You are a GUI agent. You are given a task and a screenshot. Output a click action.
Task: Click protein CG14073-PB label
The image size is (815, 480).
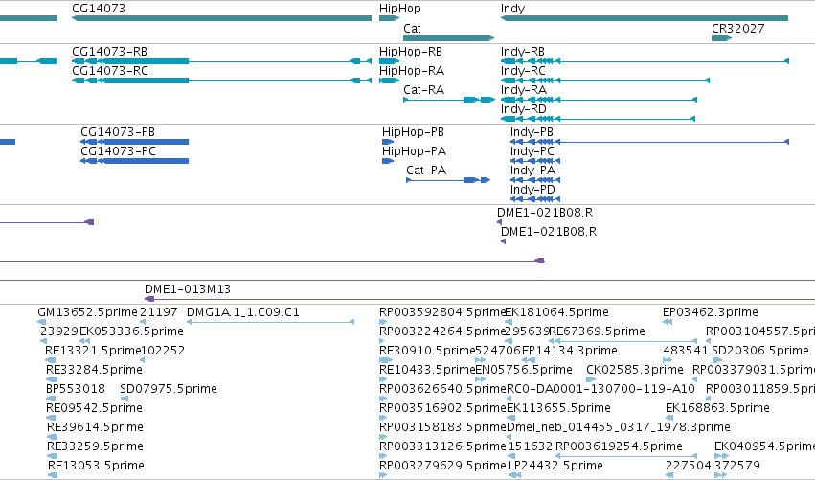(x=118, y=132)
